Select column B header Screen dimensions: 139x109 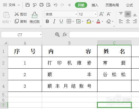click(70, 43)
